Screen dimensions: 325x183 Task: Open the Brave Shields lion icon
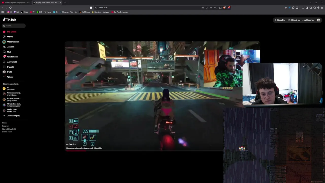(x=224, y=8)
